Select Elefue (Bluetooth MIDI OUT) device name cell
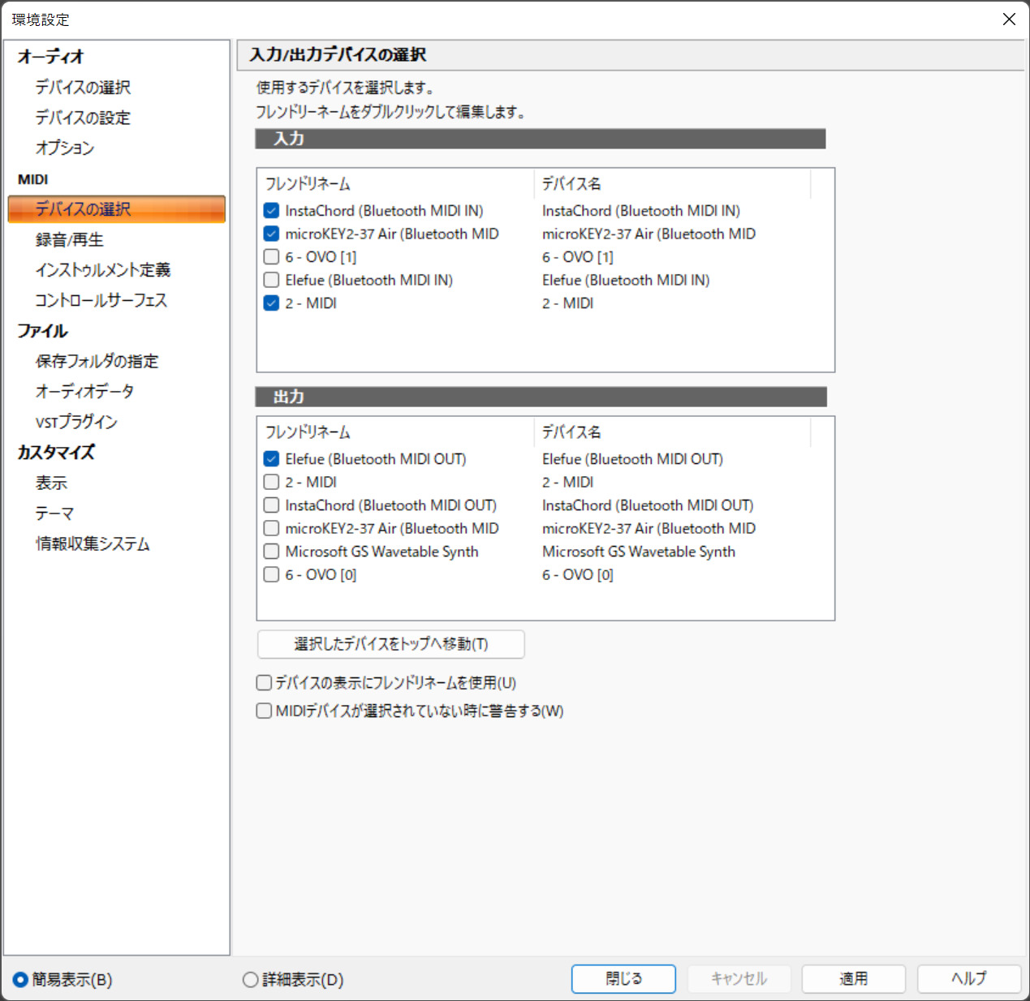1030x1001 pixels. 632,459
